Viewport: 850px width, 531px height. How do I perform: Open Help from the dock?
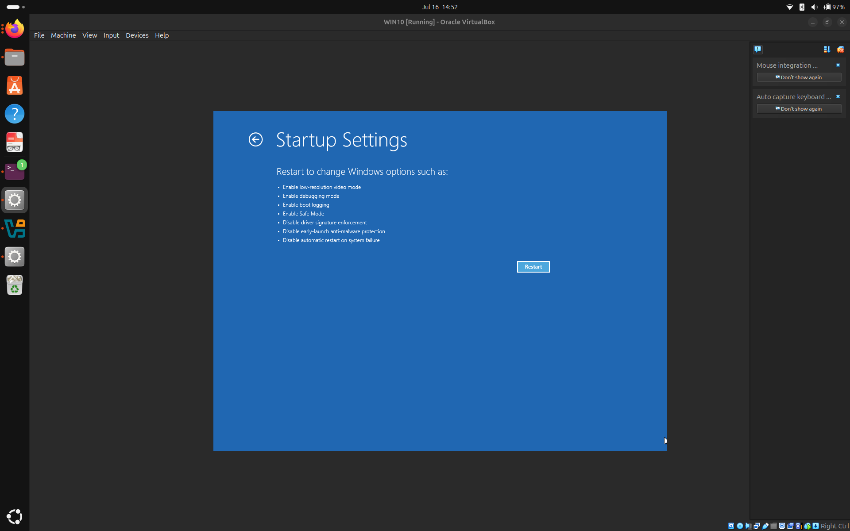pyautogui.click(x=15, y=114)
